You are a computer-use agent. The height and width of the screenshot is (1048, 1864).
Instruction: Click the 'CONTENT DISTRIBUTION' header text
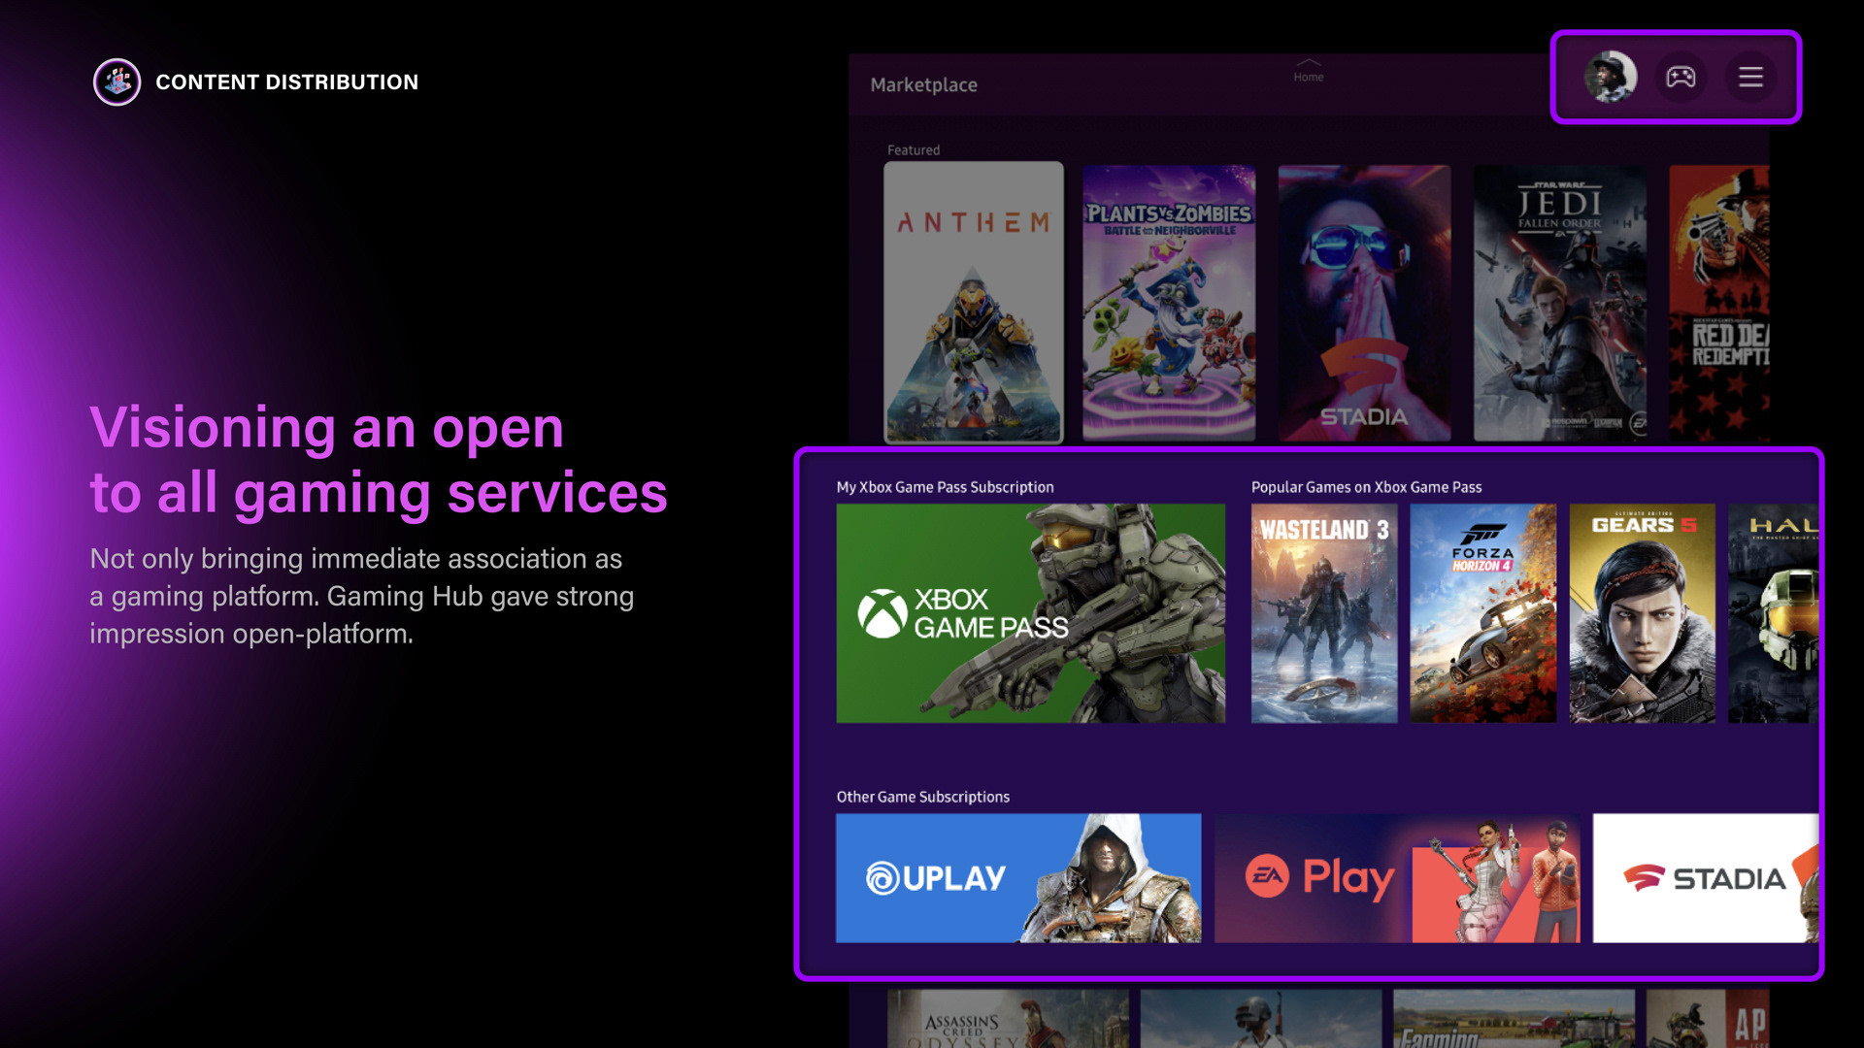287,82
